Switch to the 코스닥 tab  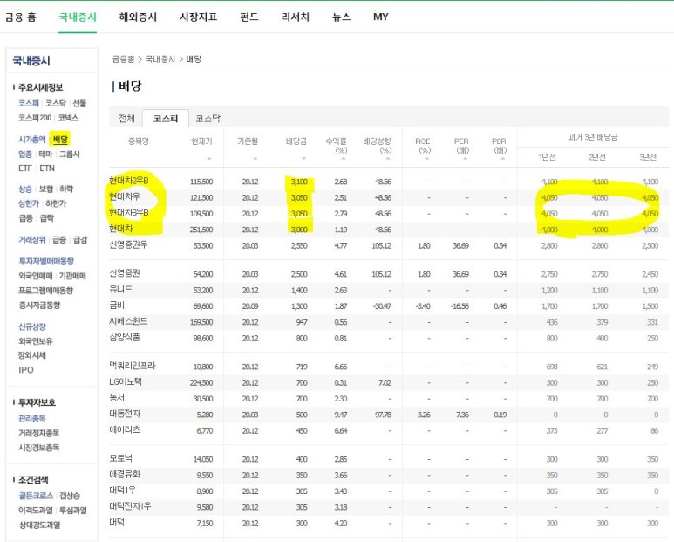click(208, 119)
